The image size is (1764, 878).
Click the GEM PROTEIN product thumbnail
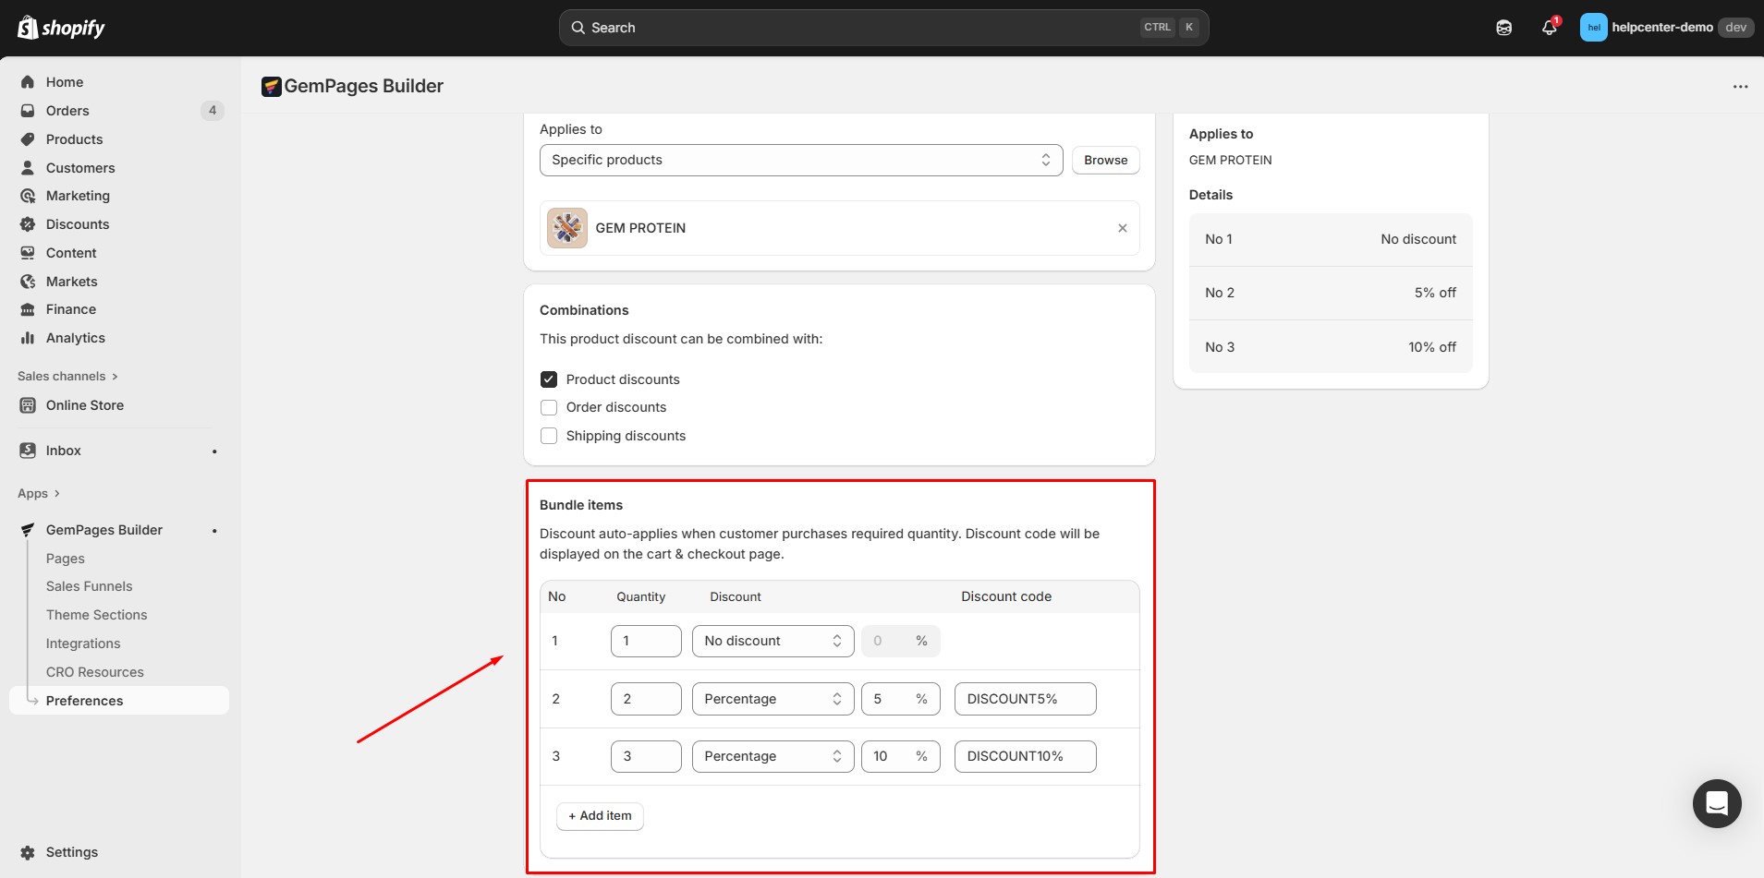(x=567, y=228)
